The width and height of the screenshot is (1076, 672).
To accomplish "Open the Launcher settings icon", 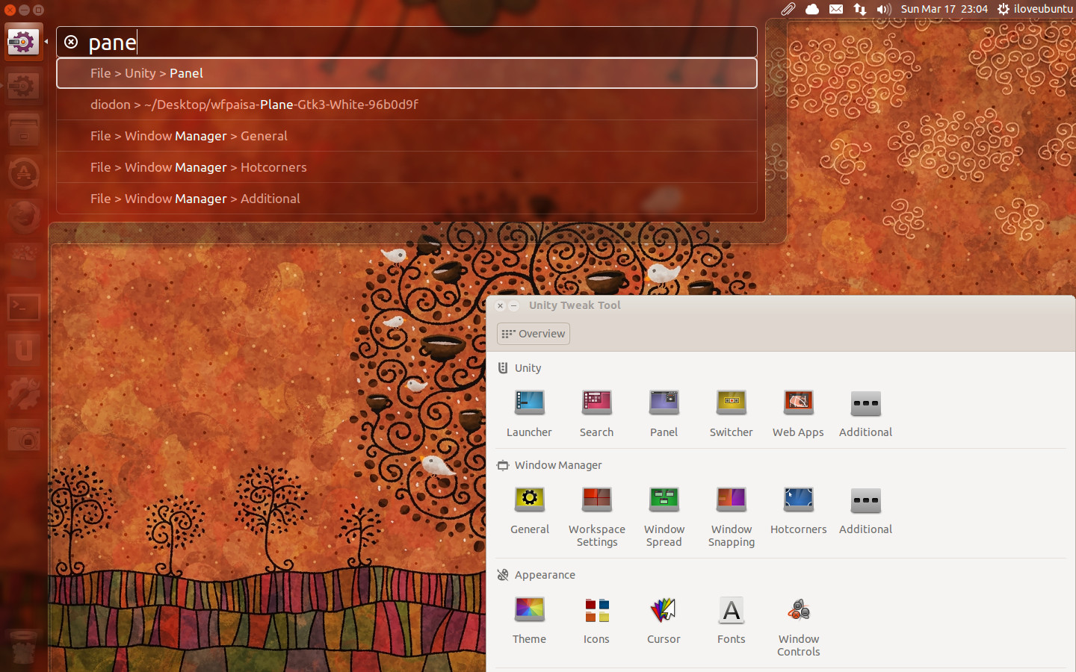I will point(529,403).
